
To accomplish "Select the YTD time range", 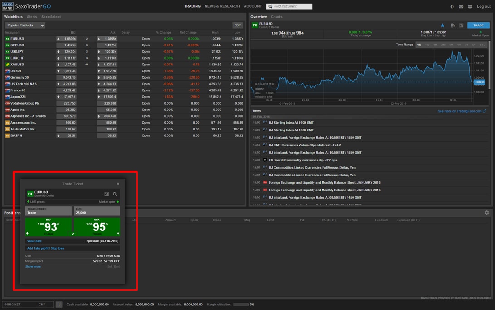I will click(x=483, y=45).
